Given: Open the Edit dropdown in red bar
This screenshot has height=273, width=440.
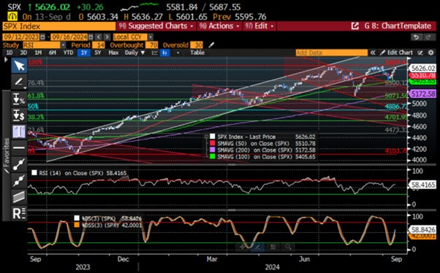Looking at the screenshot, I should (259, 26).
